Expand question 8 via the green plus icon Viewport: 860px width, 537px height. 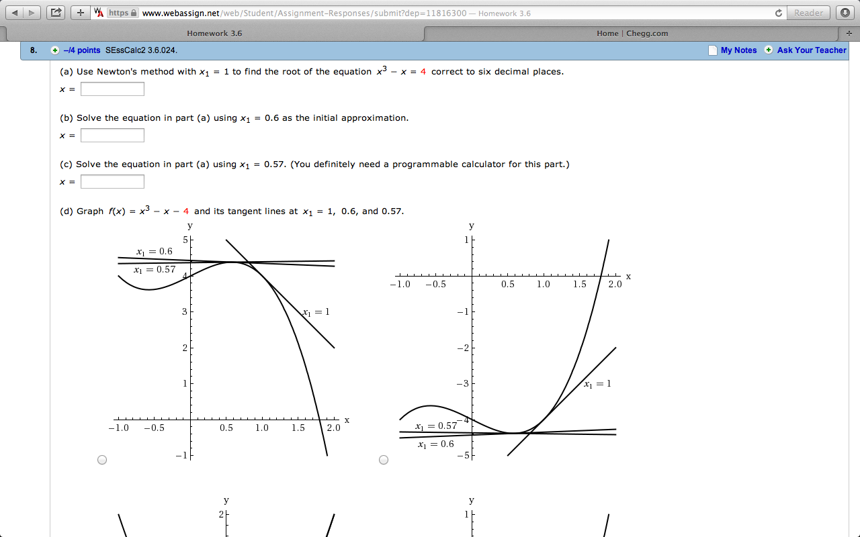click(x=54, y=50)
